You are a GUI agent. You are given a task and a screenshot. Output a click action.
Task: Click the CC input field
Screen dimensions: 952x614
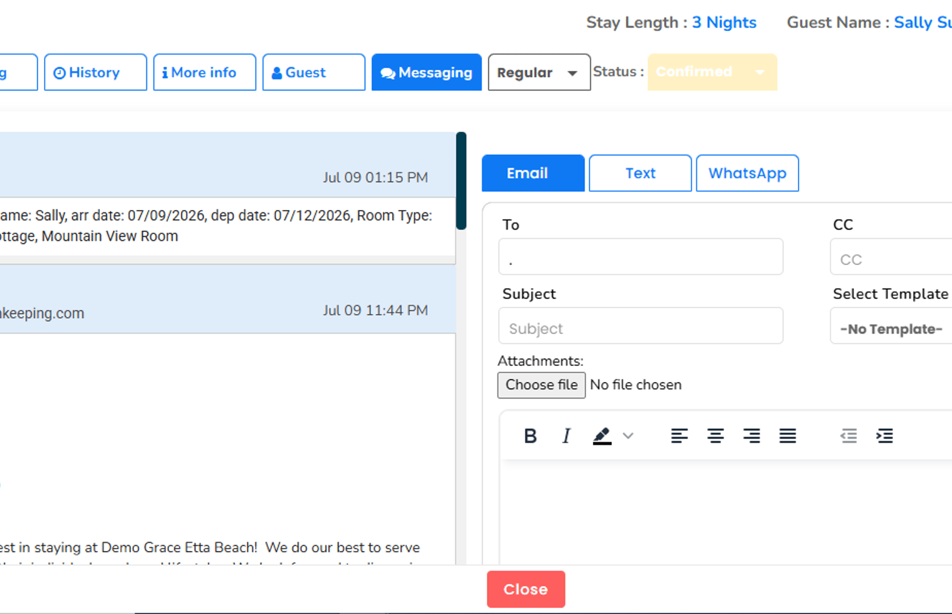point(891,257)
